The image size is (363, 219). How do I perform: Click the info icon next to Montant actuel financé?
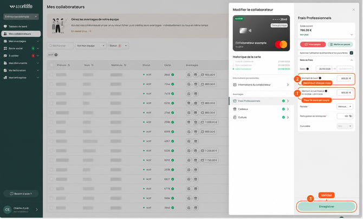click(x=326, y=91)
